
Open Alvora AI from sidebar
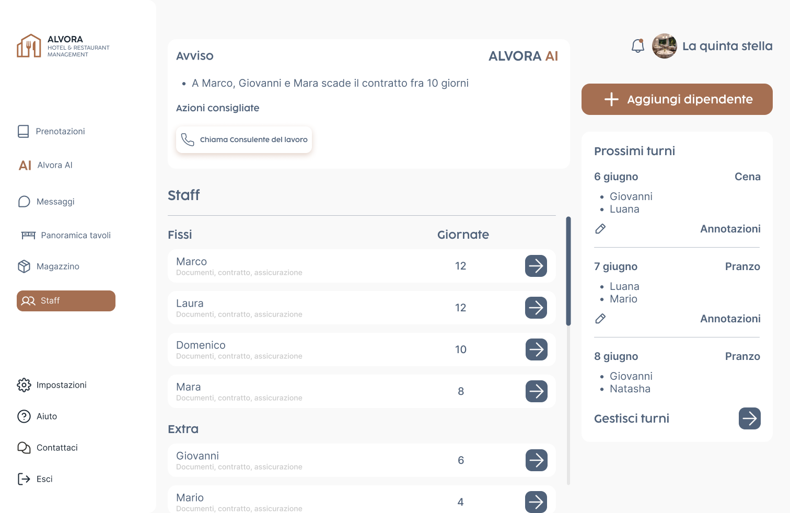point(54,165)
